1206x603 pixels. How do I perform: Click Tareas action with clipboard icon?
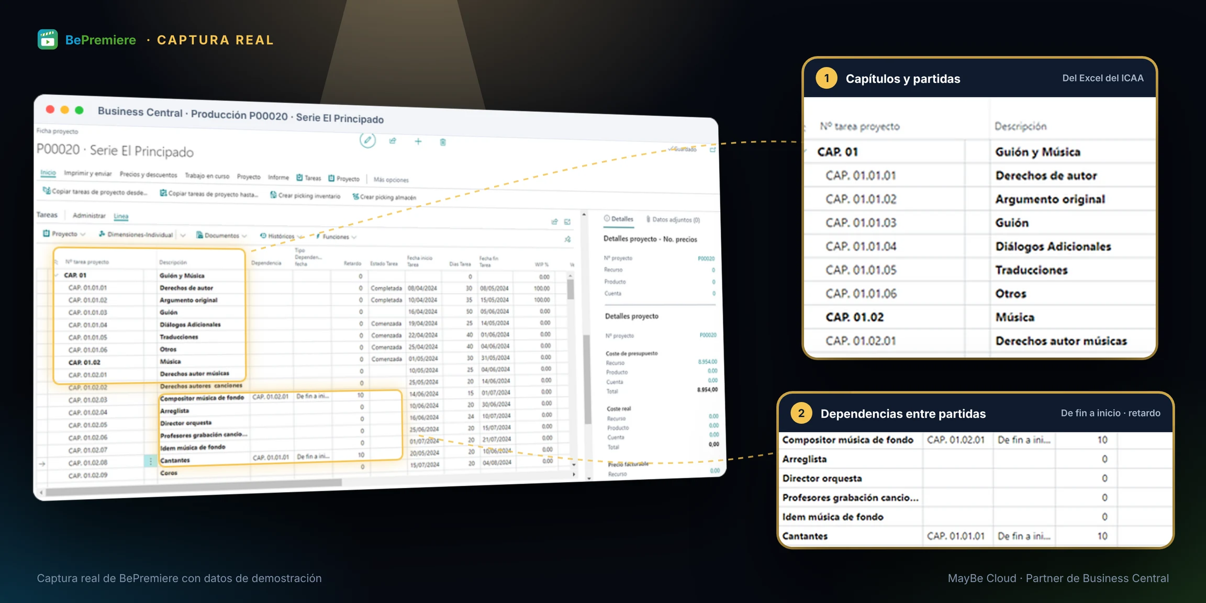[x=308, y=178]
